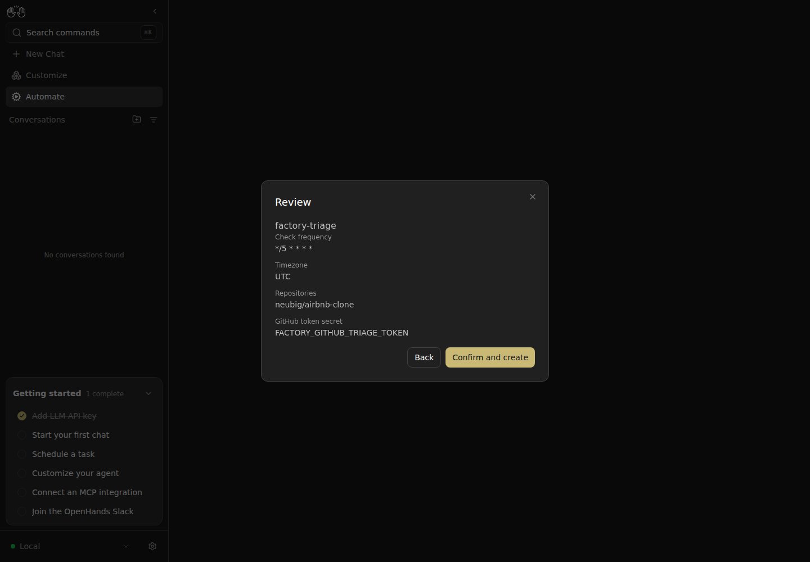Click the search magnifier icon

tap(17, 33)
